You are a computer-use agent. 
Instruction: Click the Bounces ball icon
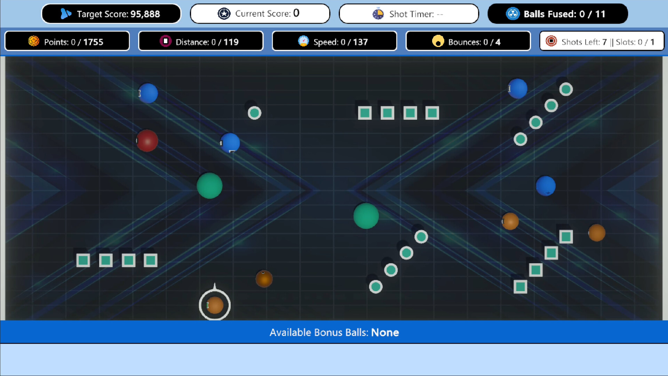438,41
